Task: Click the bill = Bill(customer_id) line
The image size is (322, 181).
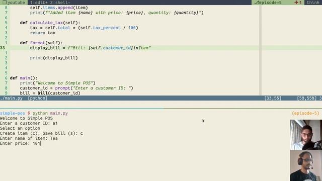Action: click(50, 93)
